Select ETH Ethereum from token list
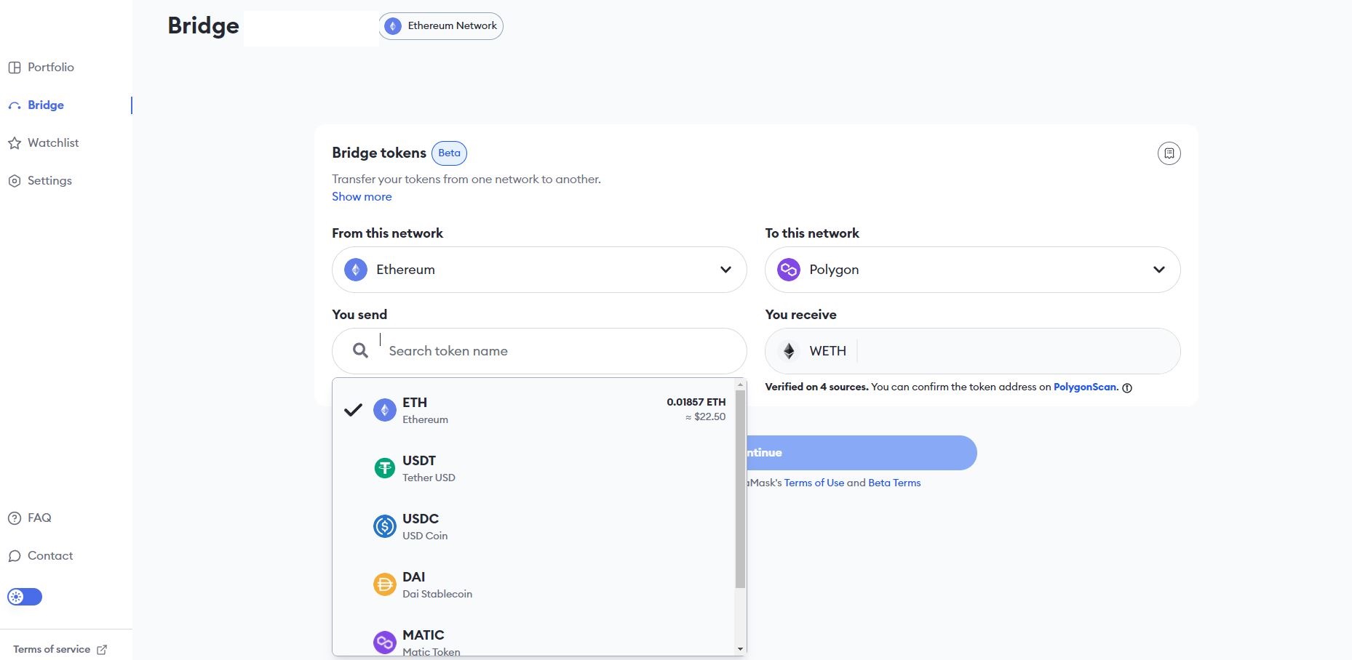The image size is (1352, 660). 533,410
